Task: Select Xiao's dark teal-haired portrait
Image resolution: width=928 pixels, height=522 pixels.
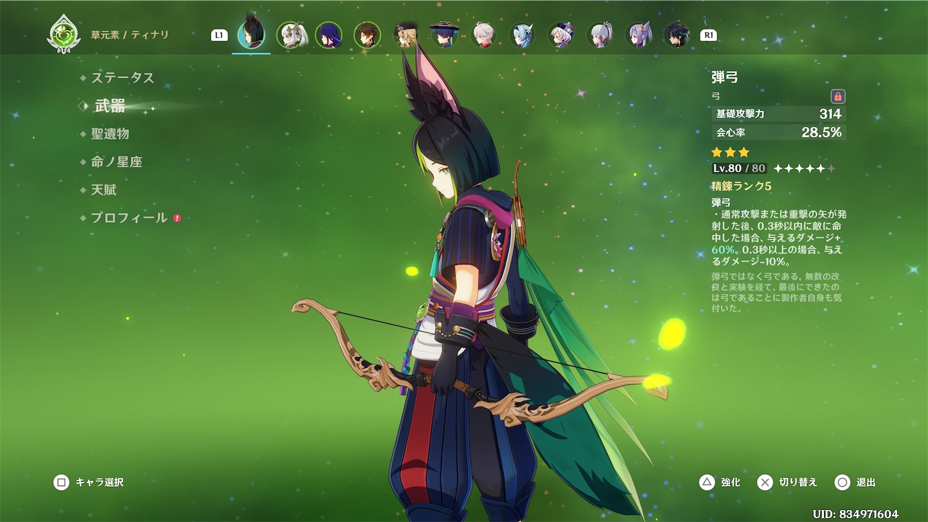Action: [677, 35]
